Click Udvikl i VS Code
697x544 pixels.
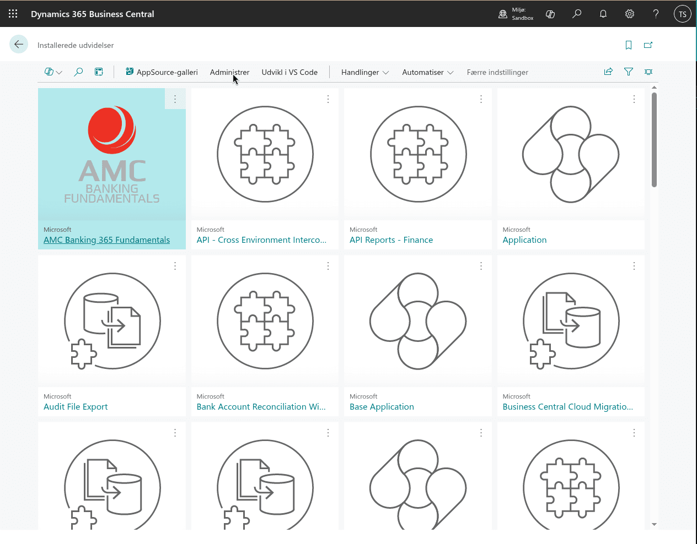click(289, 72)
